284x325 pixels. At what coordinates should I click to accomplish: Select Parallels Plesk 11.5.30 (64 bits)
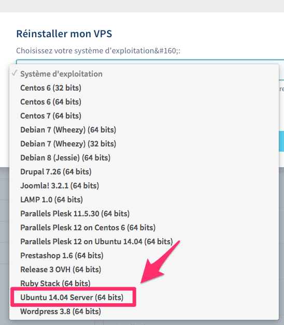[144, 214]
